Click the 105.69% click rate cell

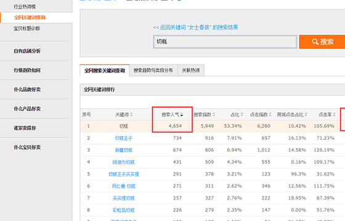coord(324,126)
